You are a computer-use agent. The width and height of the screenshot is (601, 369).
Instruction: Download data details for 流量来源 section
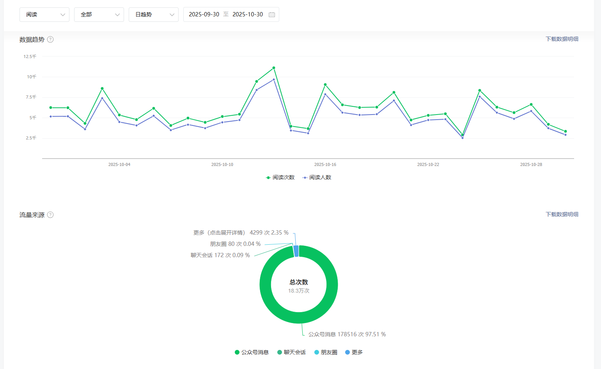tap(562, 214)
